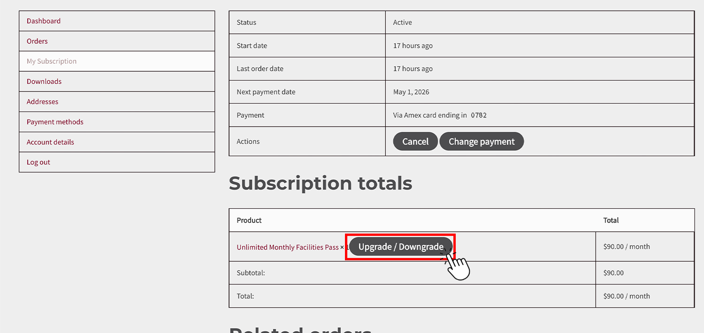704x333 pixels.
Task: Select My Subscription in the sidebar
Action: pos(52,61)
